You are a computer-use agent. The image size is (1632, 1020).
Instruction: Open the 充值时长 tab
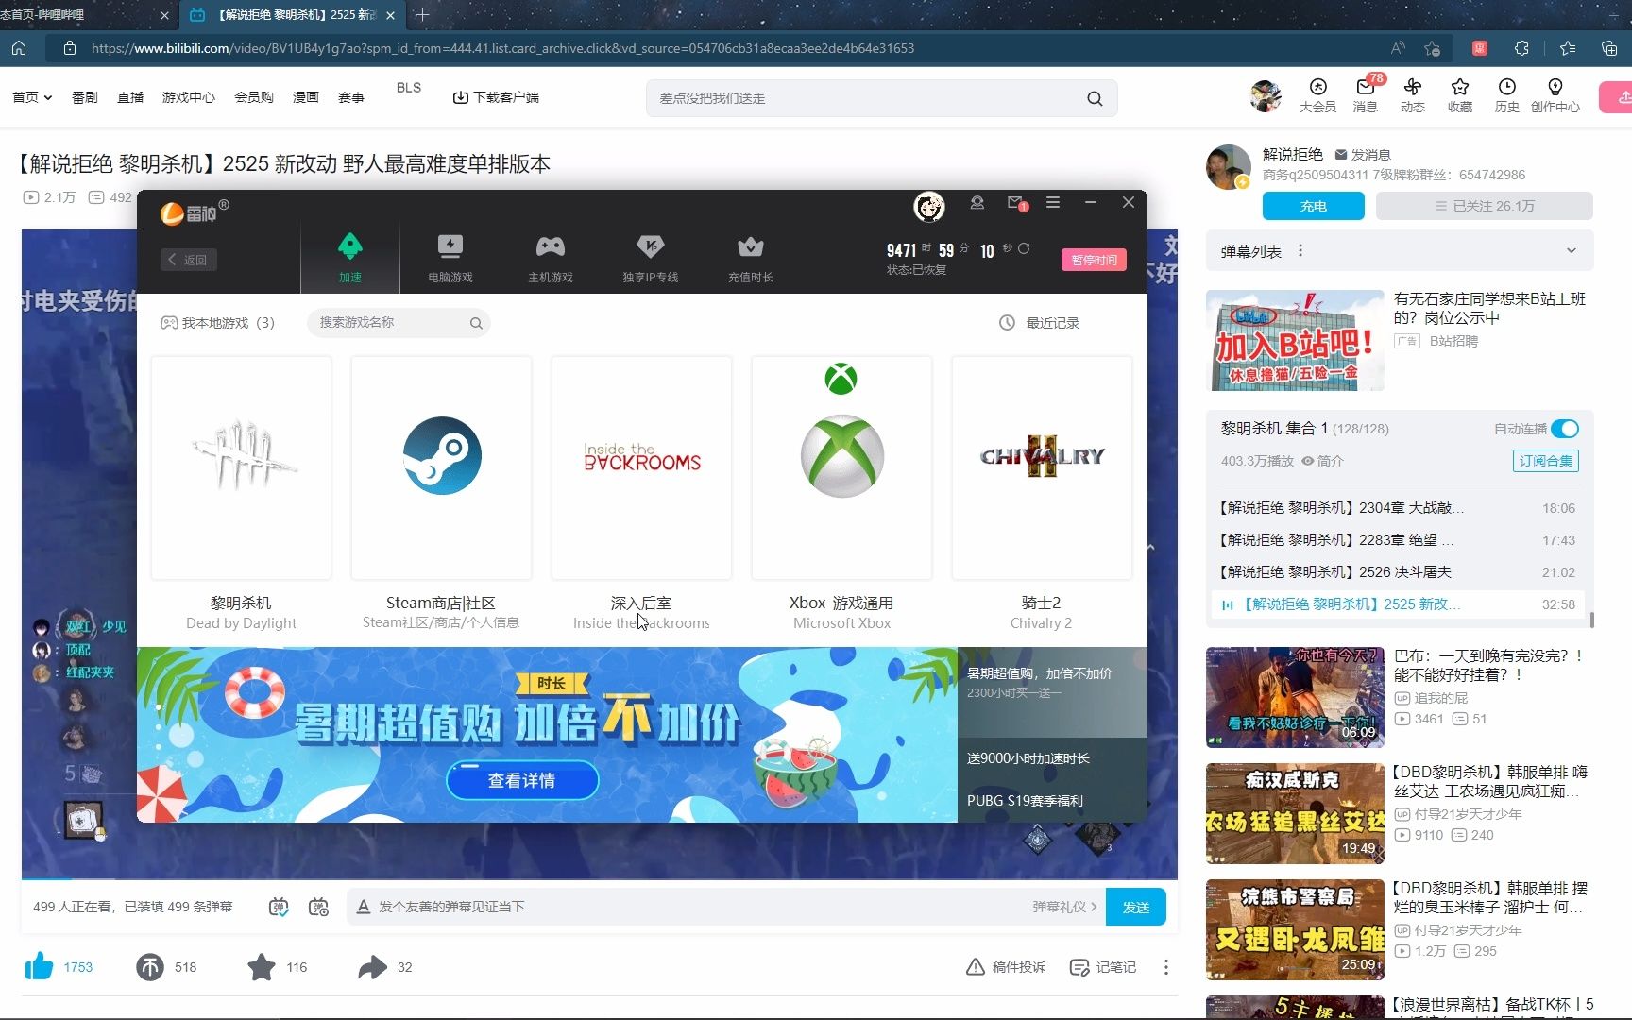pyautogui.click(x=751, y=257)
